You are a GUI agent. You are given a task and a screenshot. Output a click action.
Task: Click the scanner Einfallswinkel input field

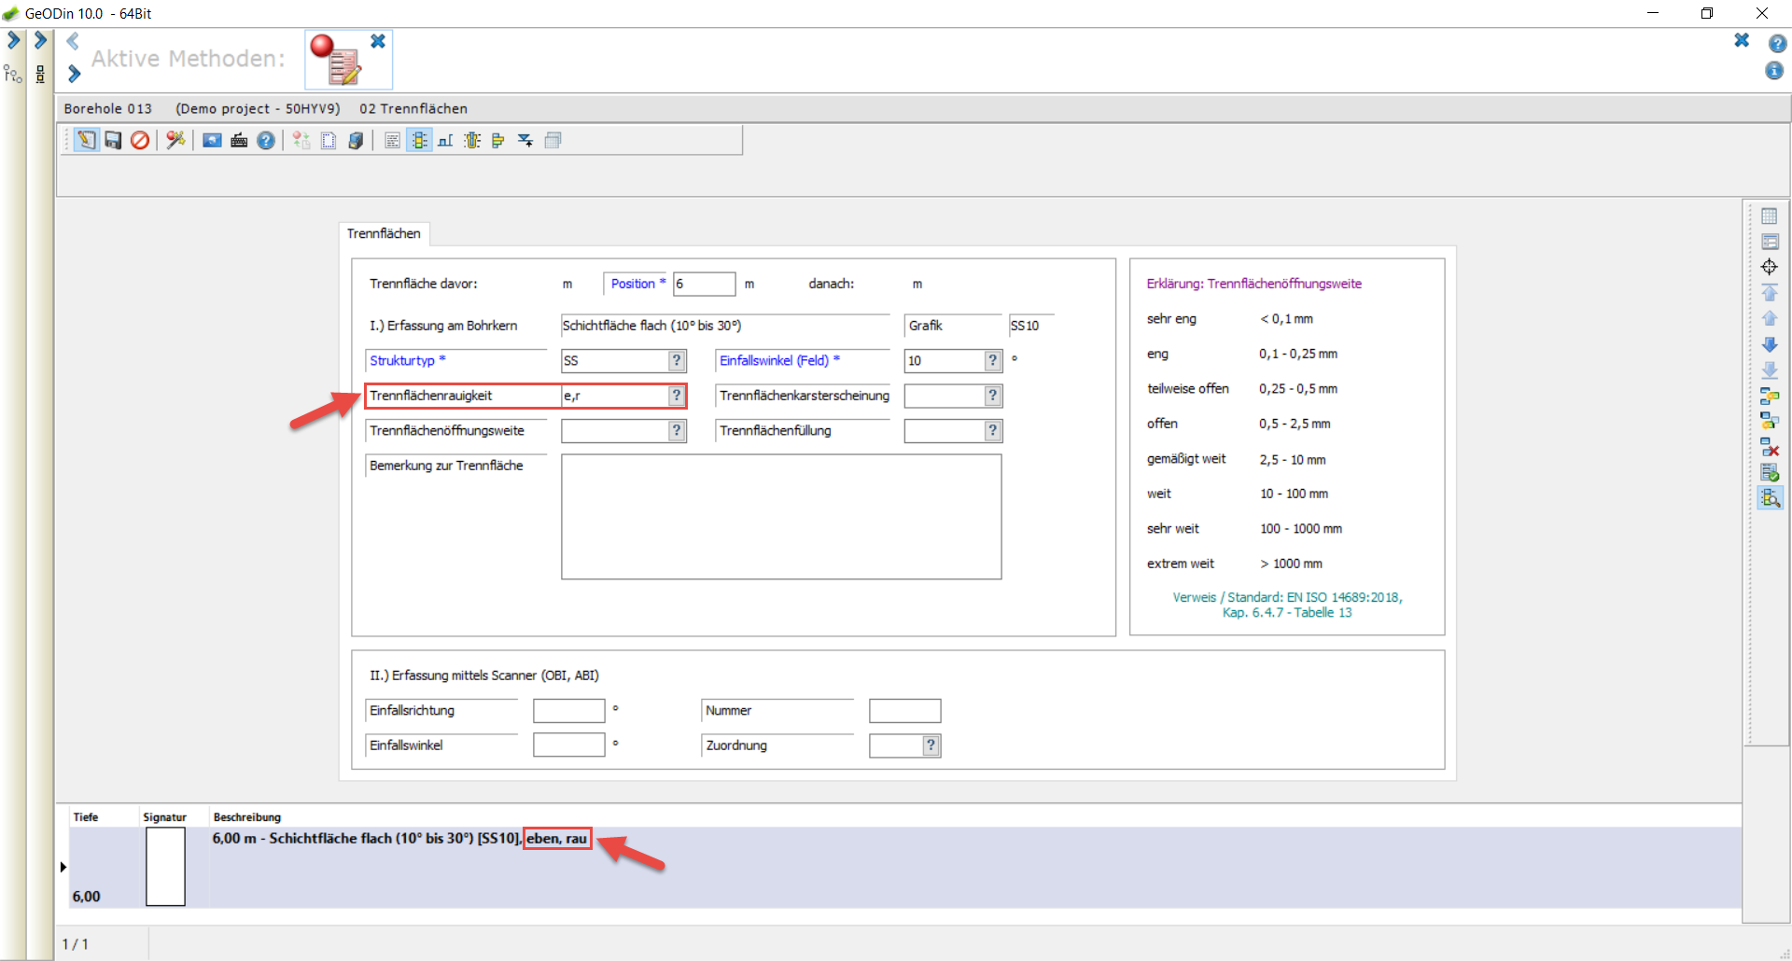[x=569, y=745]
